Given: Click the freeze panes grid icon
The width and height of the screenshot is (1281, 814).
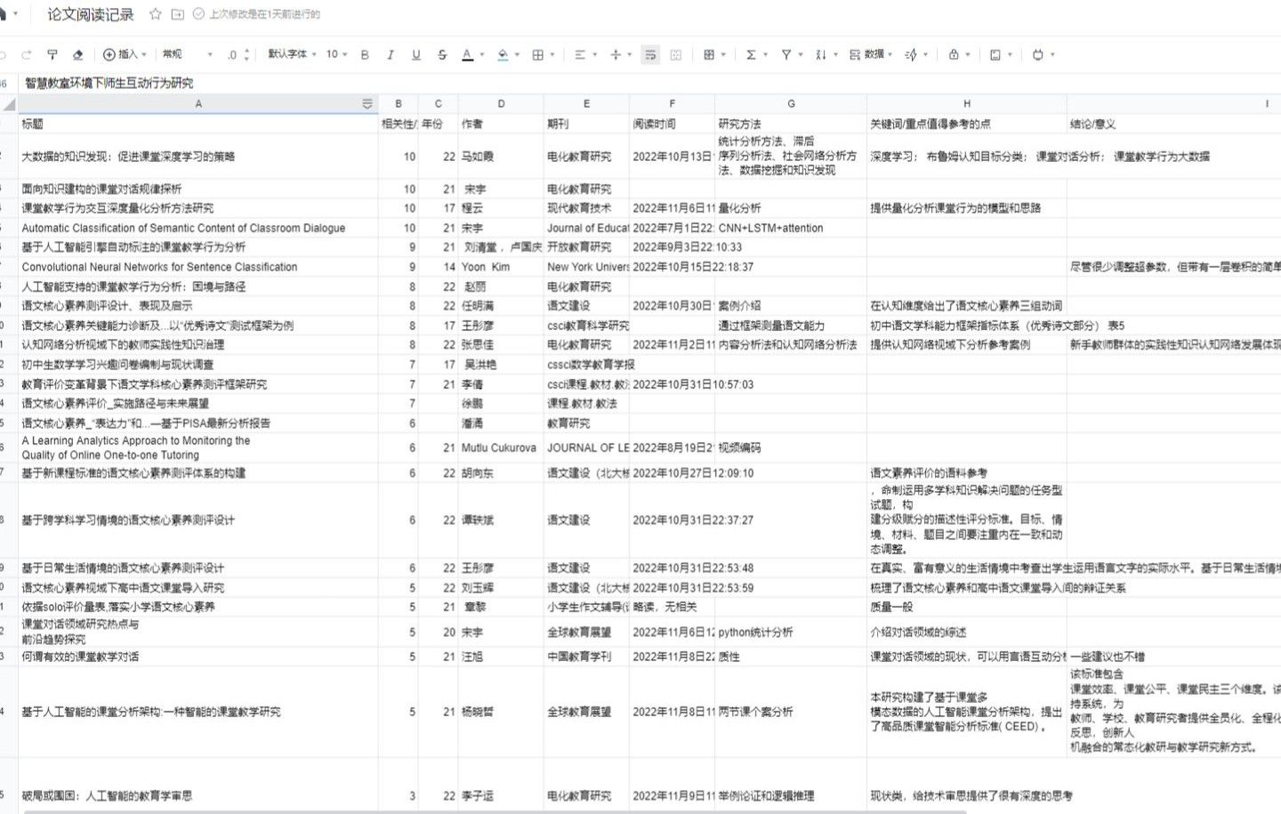Looking at the screenshot, I should [709, 54].
